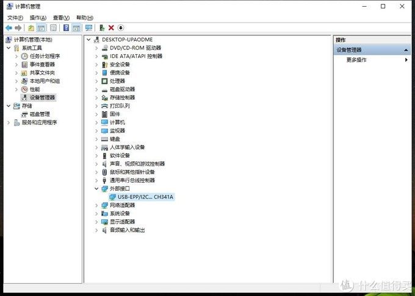Click the red X uninstall device icon
This screenshot has width=415, height=296.
coord(111,28)
